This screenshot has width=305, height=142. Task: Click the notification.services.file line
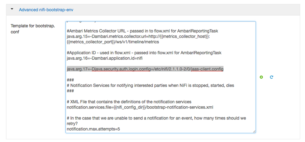[140, 107]
